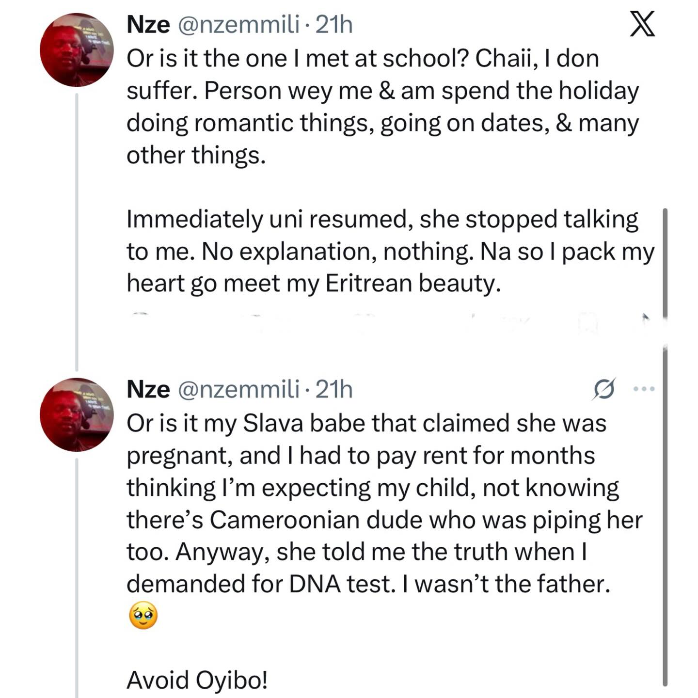Click the Grok icon on the second tweet
698x698 pixels.
(604, 389)
